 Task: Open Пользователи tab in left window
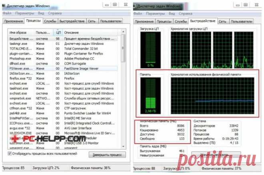tap(111, 21)
